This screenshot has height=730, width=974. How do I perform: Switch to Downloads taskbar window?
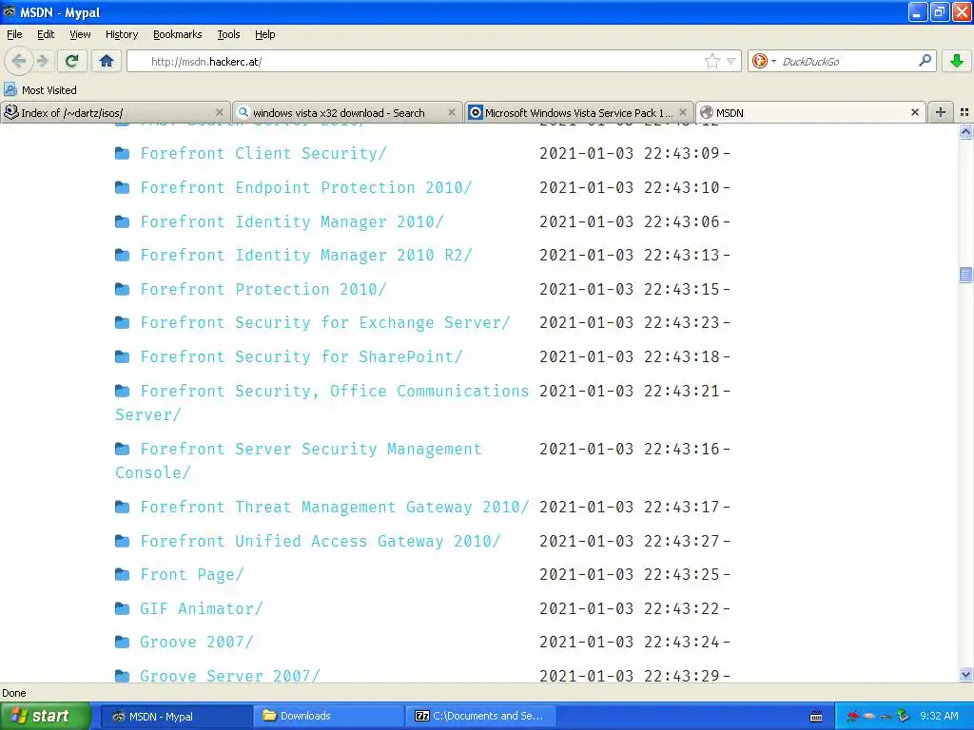click(x=327, y=717)
